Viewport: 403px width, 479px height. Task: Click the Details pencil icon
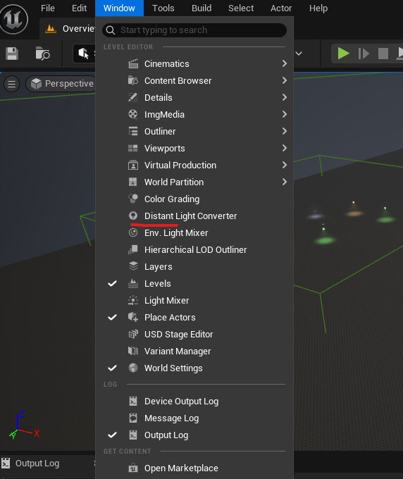pyautogui.click(x=133, y=97)
